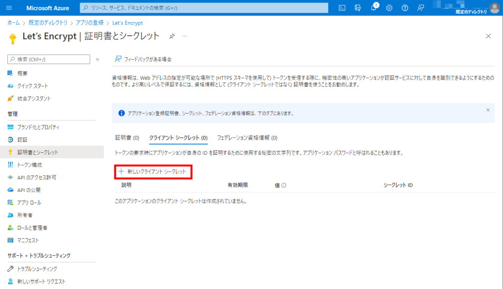Image resolution: width=503 pixels, height=289 pixels.
Task: Click the ロールと管理者 icon
Action: 10,228
